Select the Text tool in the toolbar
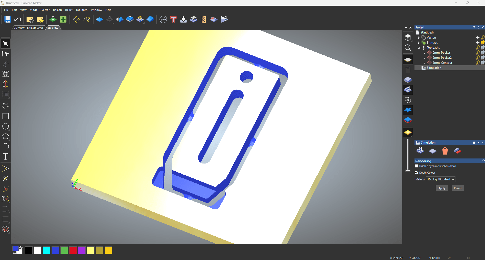This screenshot has width=485, height=260. pos(6,157)
